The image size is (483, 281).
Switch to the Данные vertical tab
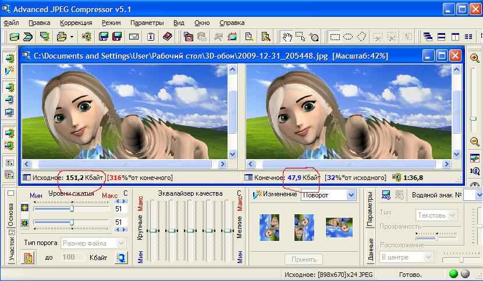point(371,249)
